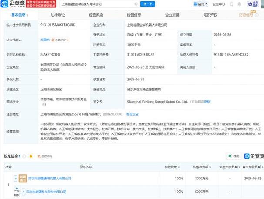This screenshot has width=264, height=199.
Task: Click the 5000万元 subscribed capital cell
Action: click(201, 192)
